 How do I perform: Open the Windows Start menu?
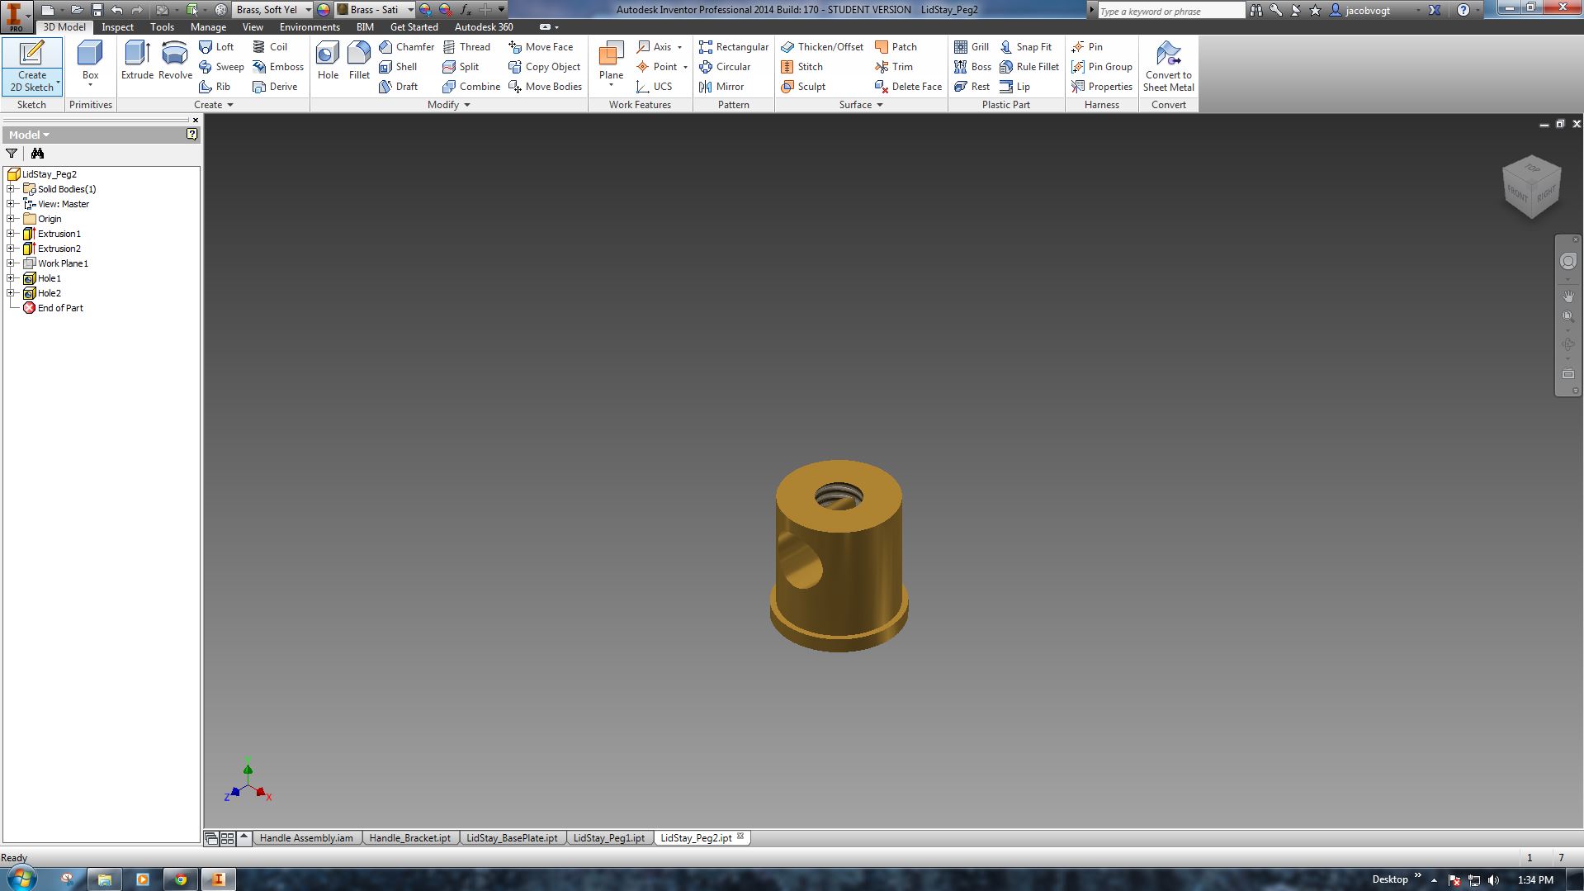(x=21, y=879)
